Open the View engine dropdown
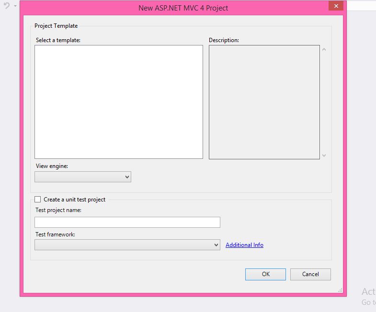Screen dimensions: 376x312 pos(83,177)
